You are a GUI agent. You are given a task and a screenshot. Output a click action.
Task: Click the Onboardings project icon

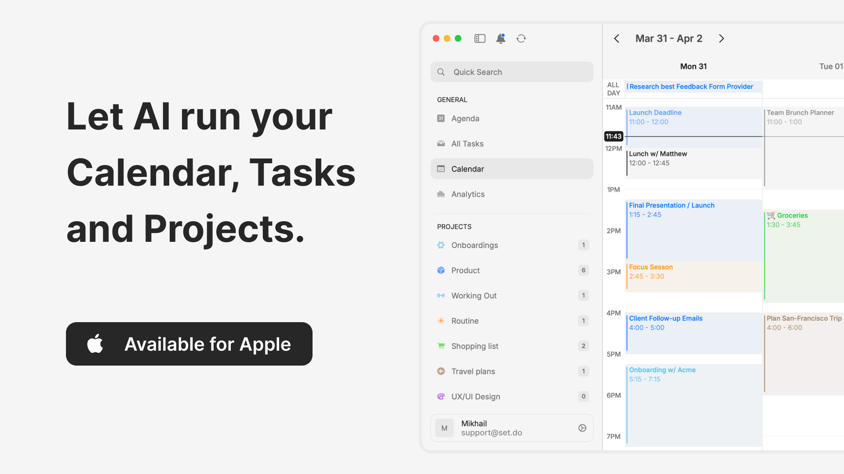pyautogui.click(x=441, y=245)
